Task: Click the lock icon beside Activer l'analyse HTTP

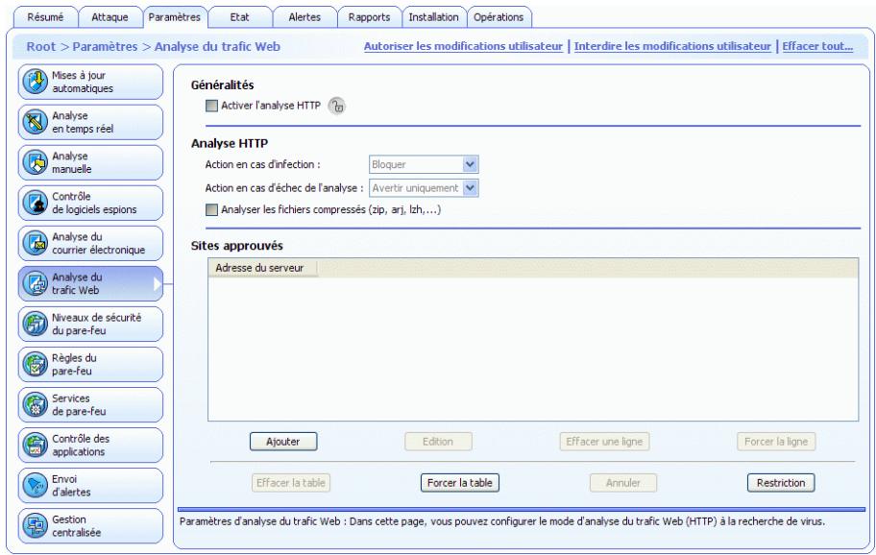Action: (336, 106)
